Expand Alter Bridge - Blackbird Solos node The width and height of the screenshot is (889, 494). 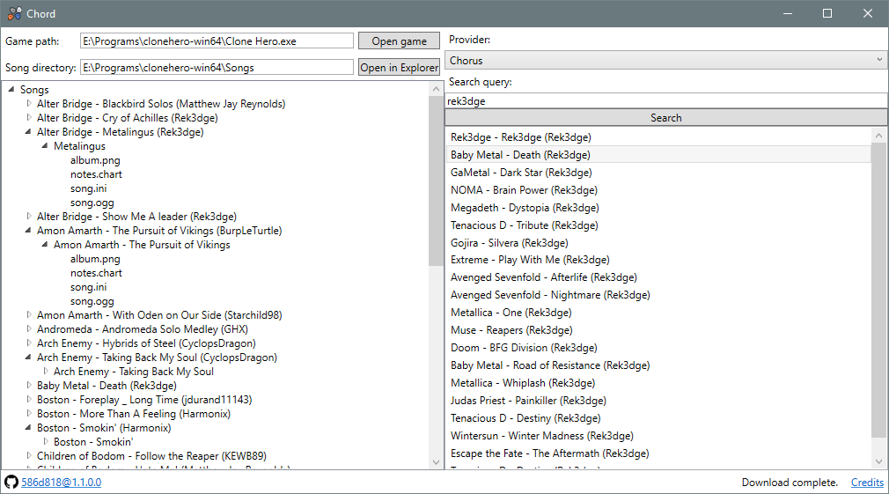28,103
